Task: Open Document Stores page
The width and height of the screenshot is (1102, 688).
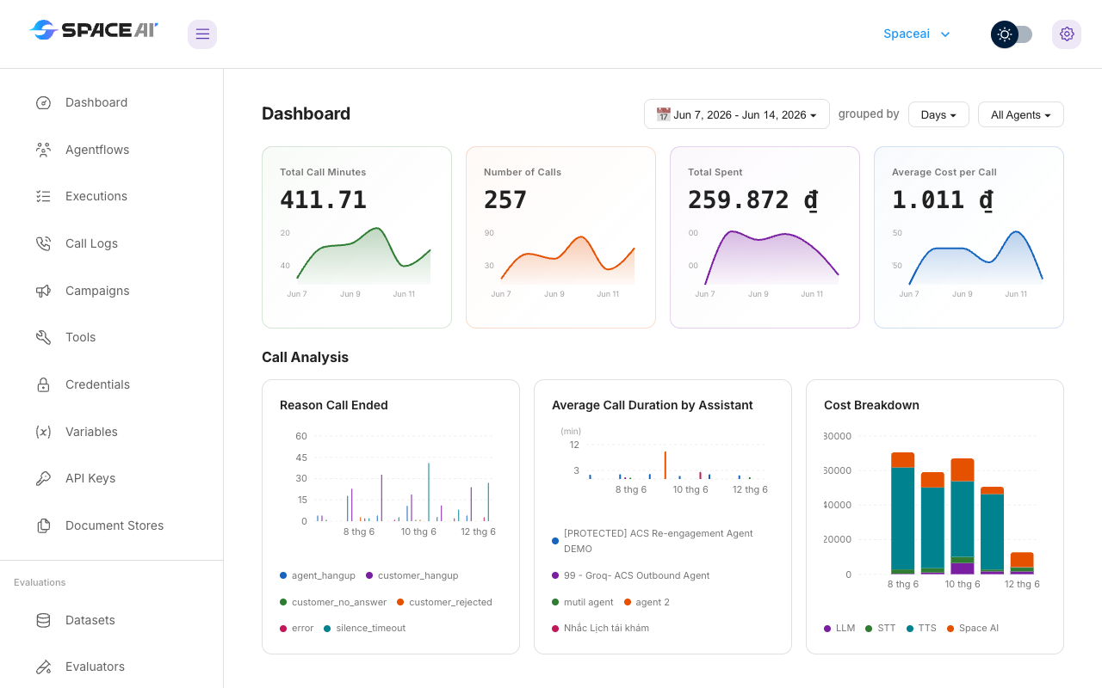Action: tap(112, 525)
